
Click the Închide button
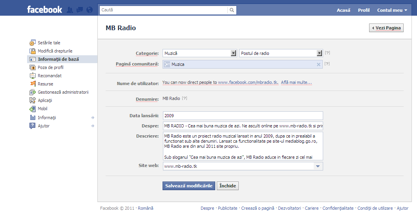tap(228, 186)
